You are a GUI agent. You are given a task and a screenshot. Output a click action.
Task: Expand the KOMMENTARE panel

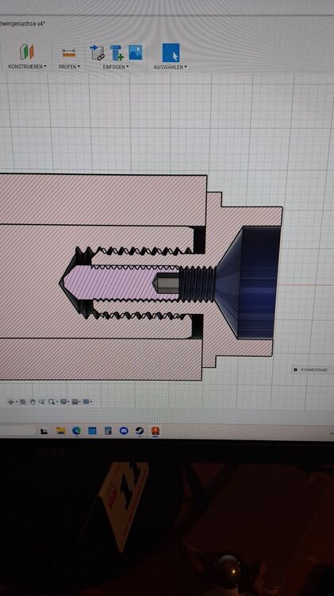[310, 370]
